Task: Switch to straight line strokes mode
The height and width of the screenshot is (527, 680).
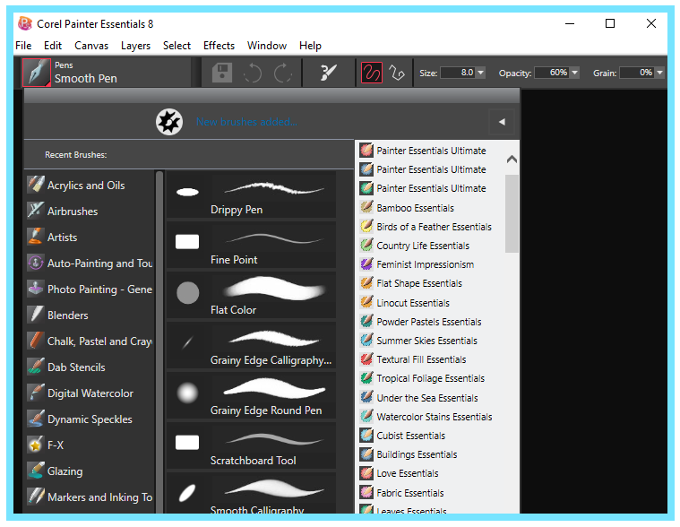Action: coord(396,73)
